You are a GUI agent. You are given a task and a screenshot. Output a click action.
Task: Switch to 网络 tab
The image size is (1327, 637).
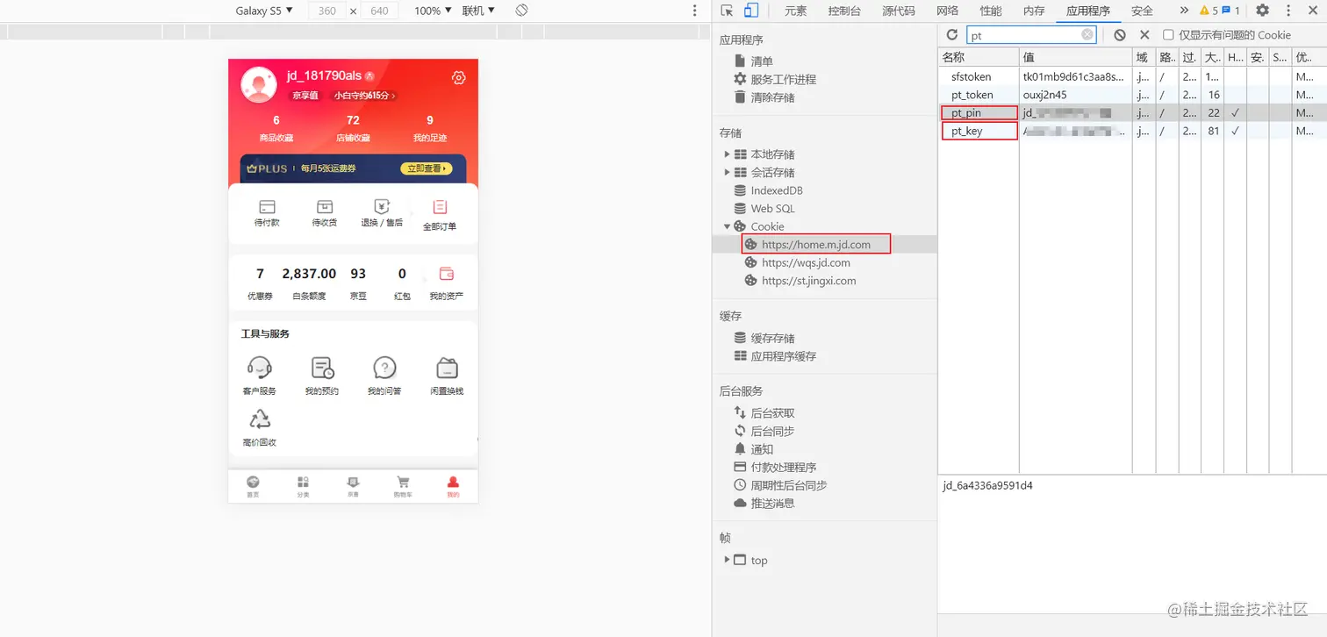(948, 11)
